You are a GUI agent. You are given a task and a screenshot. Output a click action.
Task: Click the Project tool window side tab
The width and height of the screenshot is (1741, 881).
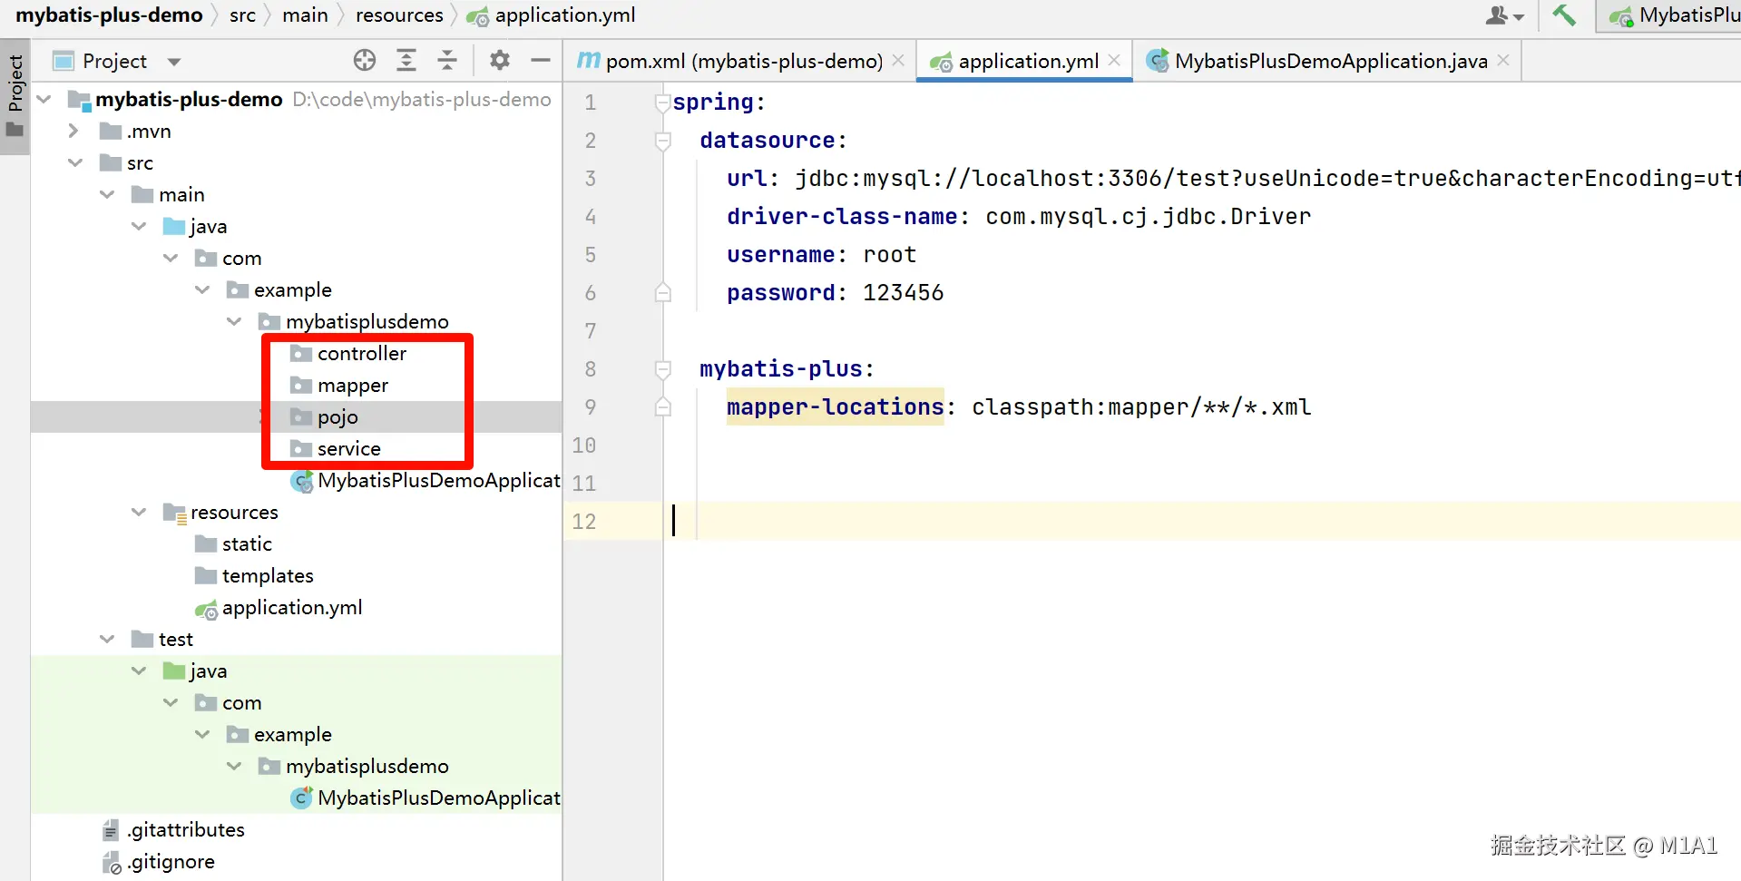15,96
